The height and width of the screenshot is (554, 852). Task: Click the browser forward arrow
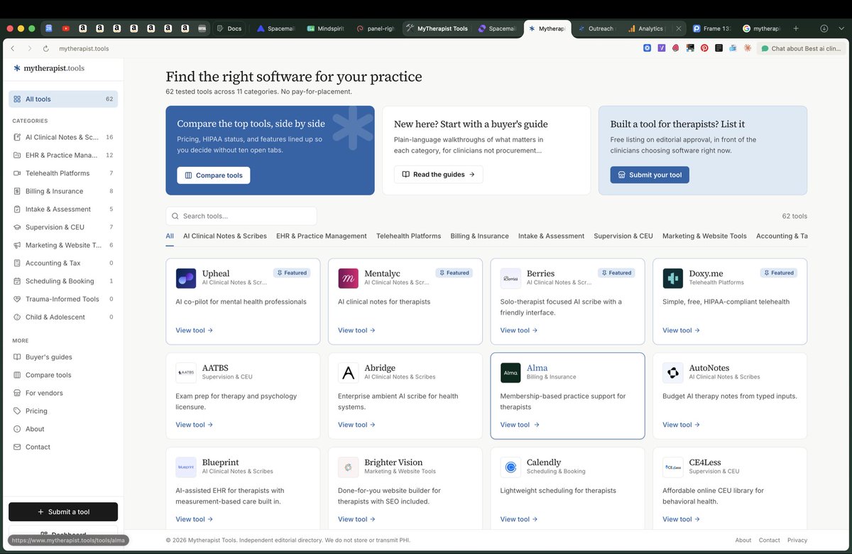point(29,48)
